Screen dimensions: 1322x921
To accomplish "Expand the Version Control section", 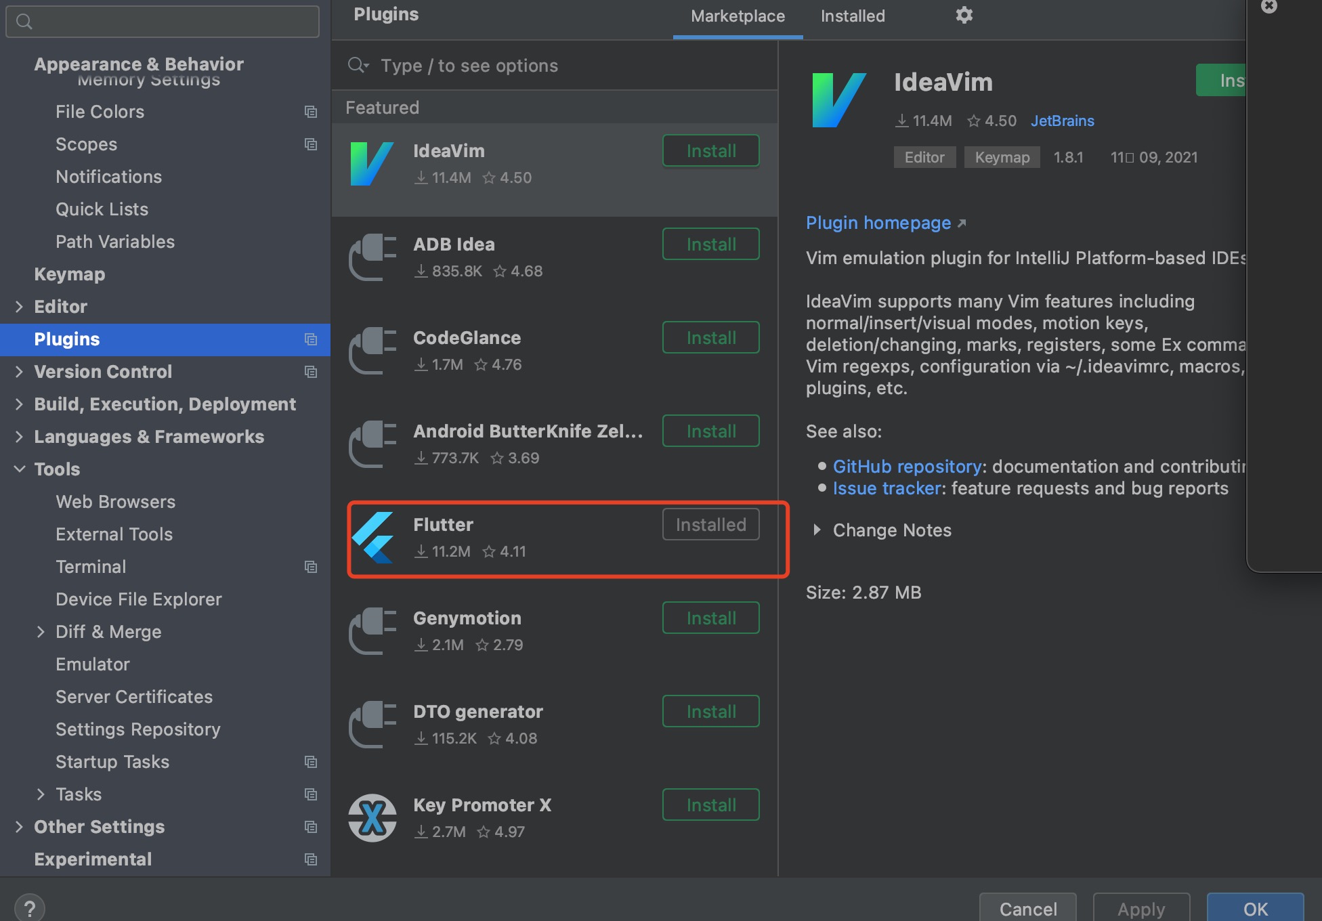I will (x=19, y=372).
